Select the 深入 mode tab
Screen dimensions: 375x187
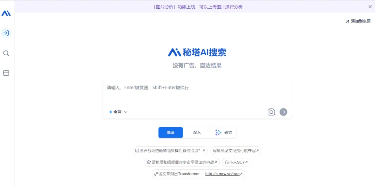tap(197, 132)
